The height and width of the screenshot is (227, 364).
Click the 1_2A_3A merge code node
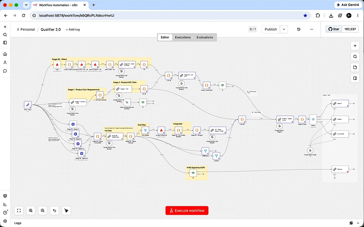[x=168, y=76]
